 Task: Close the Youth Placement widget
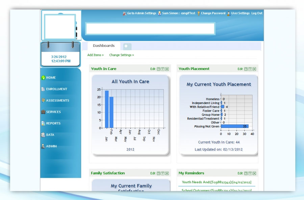coord(254,69)
